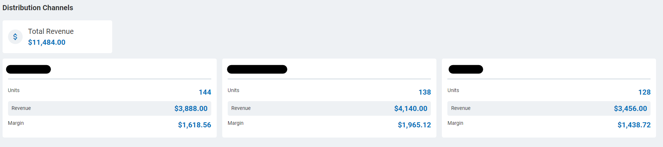663x147 pixels.
Task: Click the $4,140.00 revenue row
Action: 329,108
